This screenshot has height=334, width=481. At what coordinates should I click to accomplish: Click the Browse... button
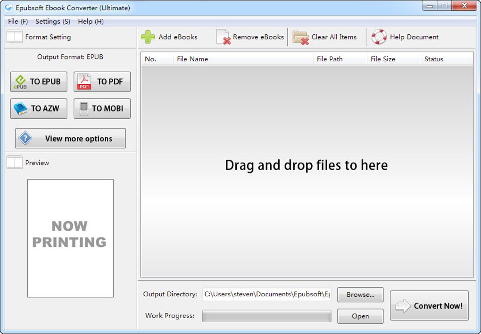(x=360, y=295)
